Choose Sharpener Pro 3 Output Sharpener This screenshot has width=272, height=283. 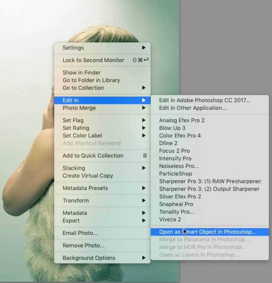tap(209, 189)
